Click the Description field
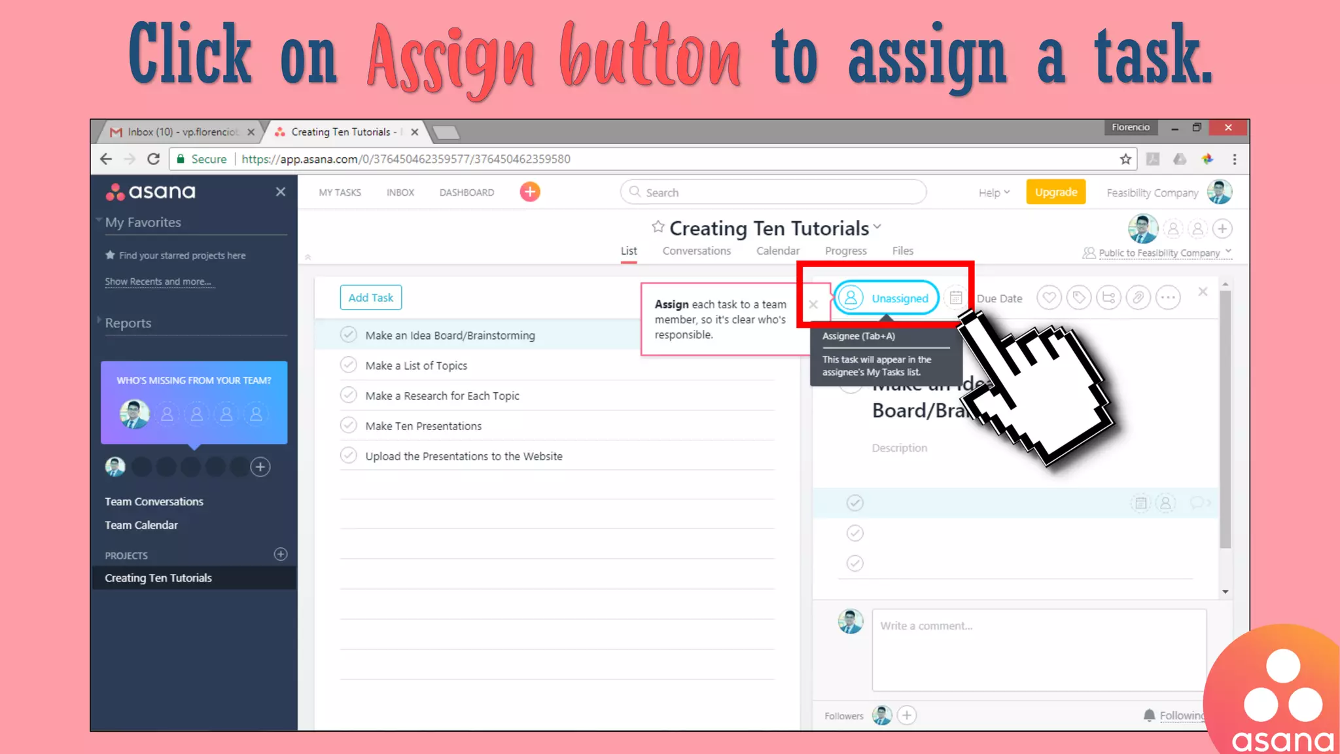 click(899, 448)
